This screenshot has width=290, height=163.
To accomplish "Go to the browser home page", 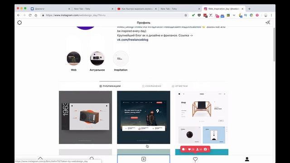I will click(36, 15).
